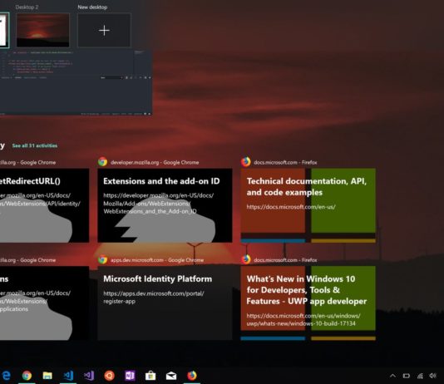Click docs.microsoft.com - Firefox header above What's New
444x384 pixels.
pyautogui.click(x=285, y=260)
